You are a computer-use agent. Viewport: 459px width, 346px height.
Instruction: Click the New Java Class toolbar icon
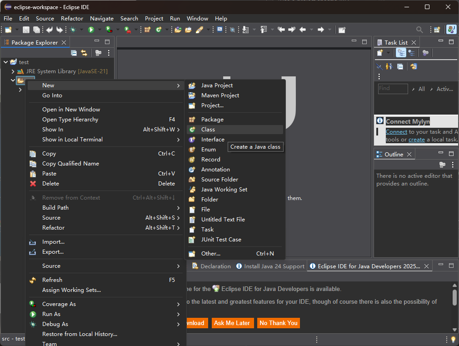click(x=159, y=30)
